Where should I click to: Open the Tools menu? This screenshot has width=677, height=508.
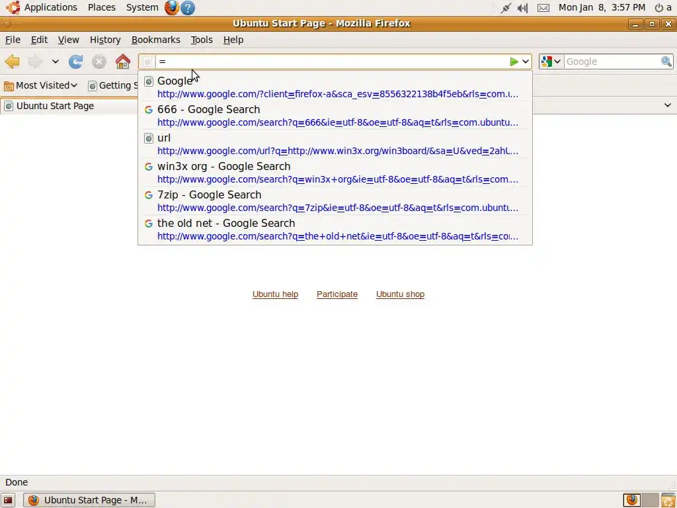pyautogui.click(x=202, y=40)
